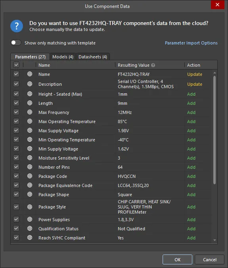Click the HVQCCN package code value
Image resolution: width=228 pixels, height=268 pixels.
click(126, 176)
